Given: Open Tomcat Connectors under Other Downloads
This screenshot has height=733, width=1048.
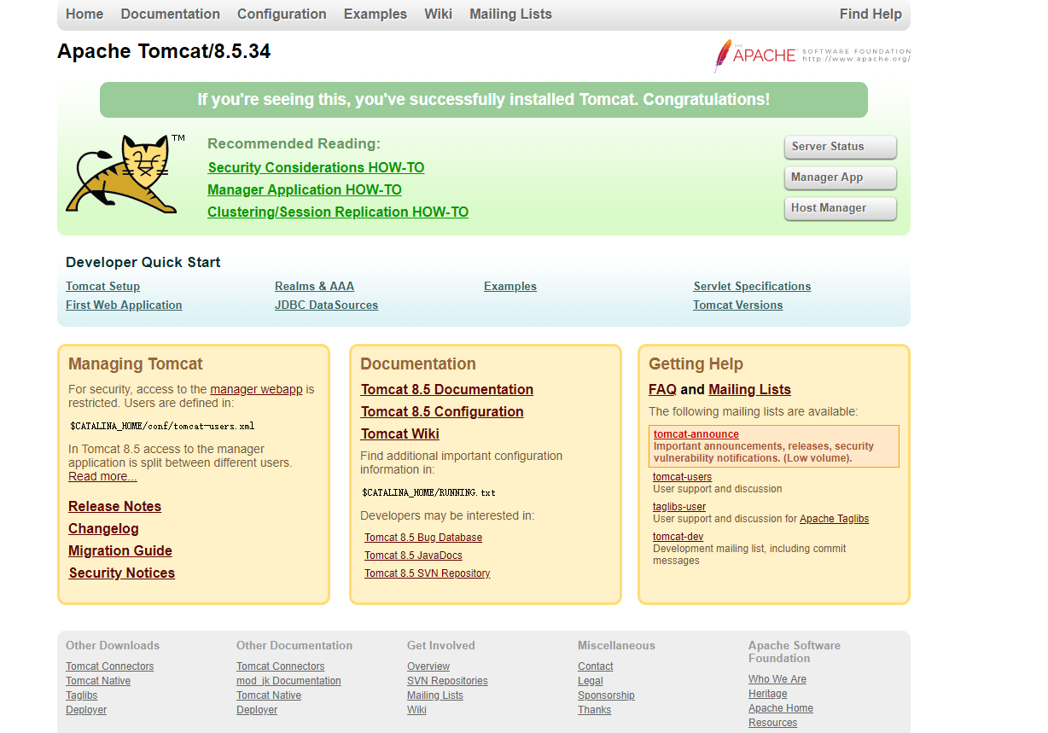Looking at the screenshot, I should 110,666.
